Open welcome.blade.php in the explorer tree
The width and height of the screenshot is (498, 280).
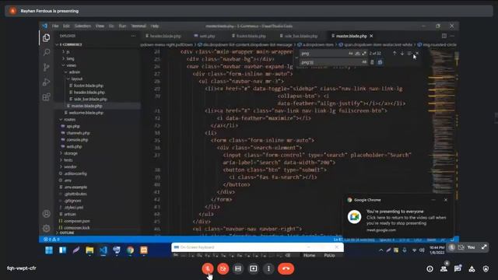pyautogui.click(x=86, y=113)
